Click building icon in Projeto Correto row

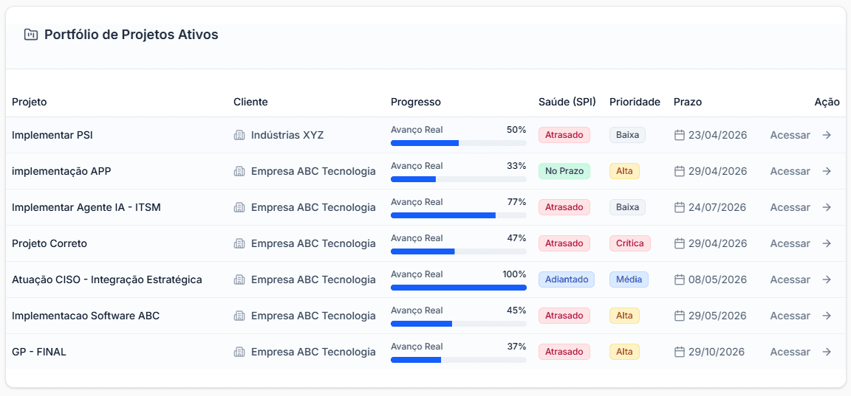tap(239, 243)
